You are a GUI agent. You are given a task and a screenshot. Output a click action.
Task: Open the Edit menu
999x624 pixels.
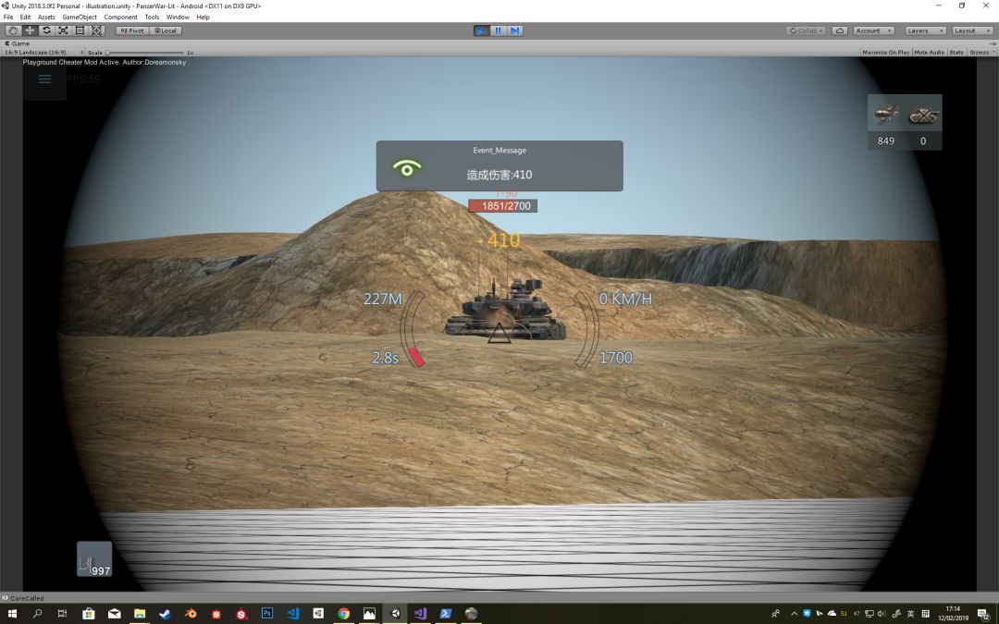click(x=26, y=18)
